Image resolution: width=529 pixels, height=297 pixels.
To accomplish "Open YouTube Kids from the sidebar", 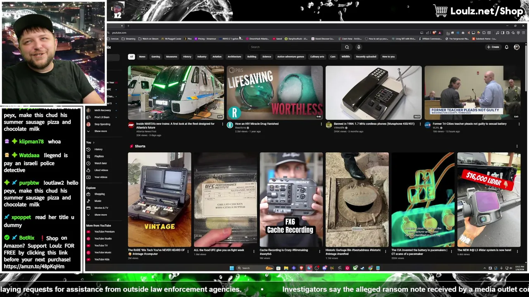I will pyautogui.click(x=102, y=259).
